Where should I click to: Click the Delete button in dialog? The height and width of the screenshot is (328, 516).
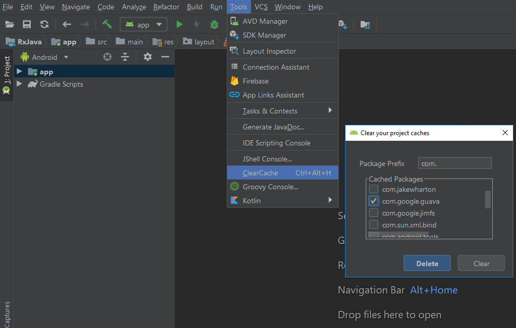coord(427,263)
